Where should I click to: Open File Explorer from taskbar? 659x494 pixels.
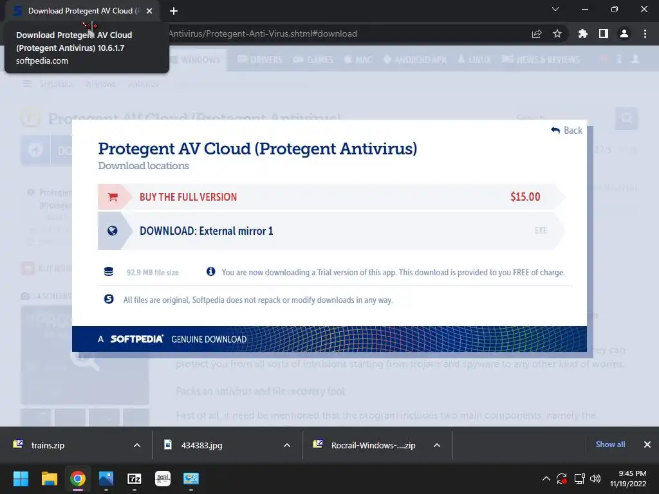click(x=49, y=479)
